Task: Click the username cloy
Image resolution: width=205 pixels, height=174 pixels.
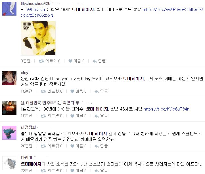Action: pos(24,73)
